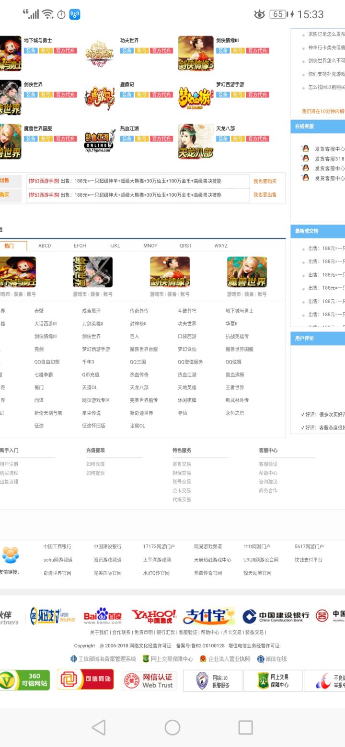The height and width of the screenshot is (747, 345).
Task: Select 账号 tag under 鹿鼎记
Action: pos(142,94)
